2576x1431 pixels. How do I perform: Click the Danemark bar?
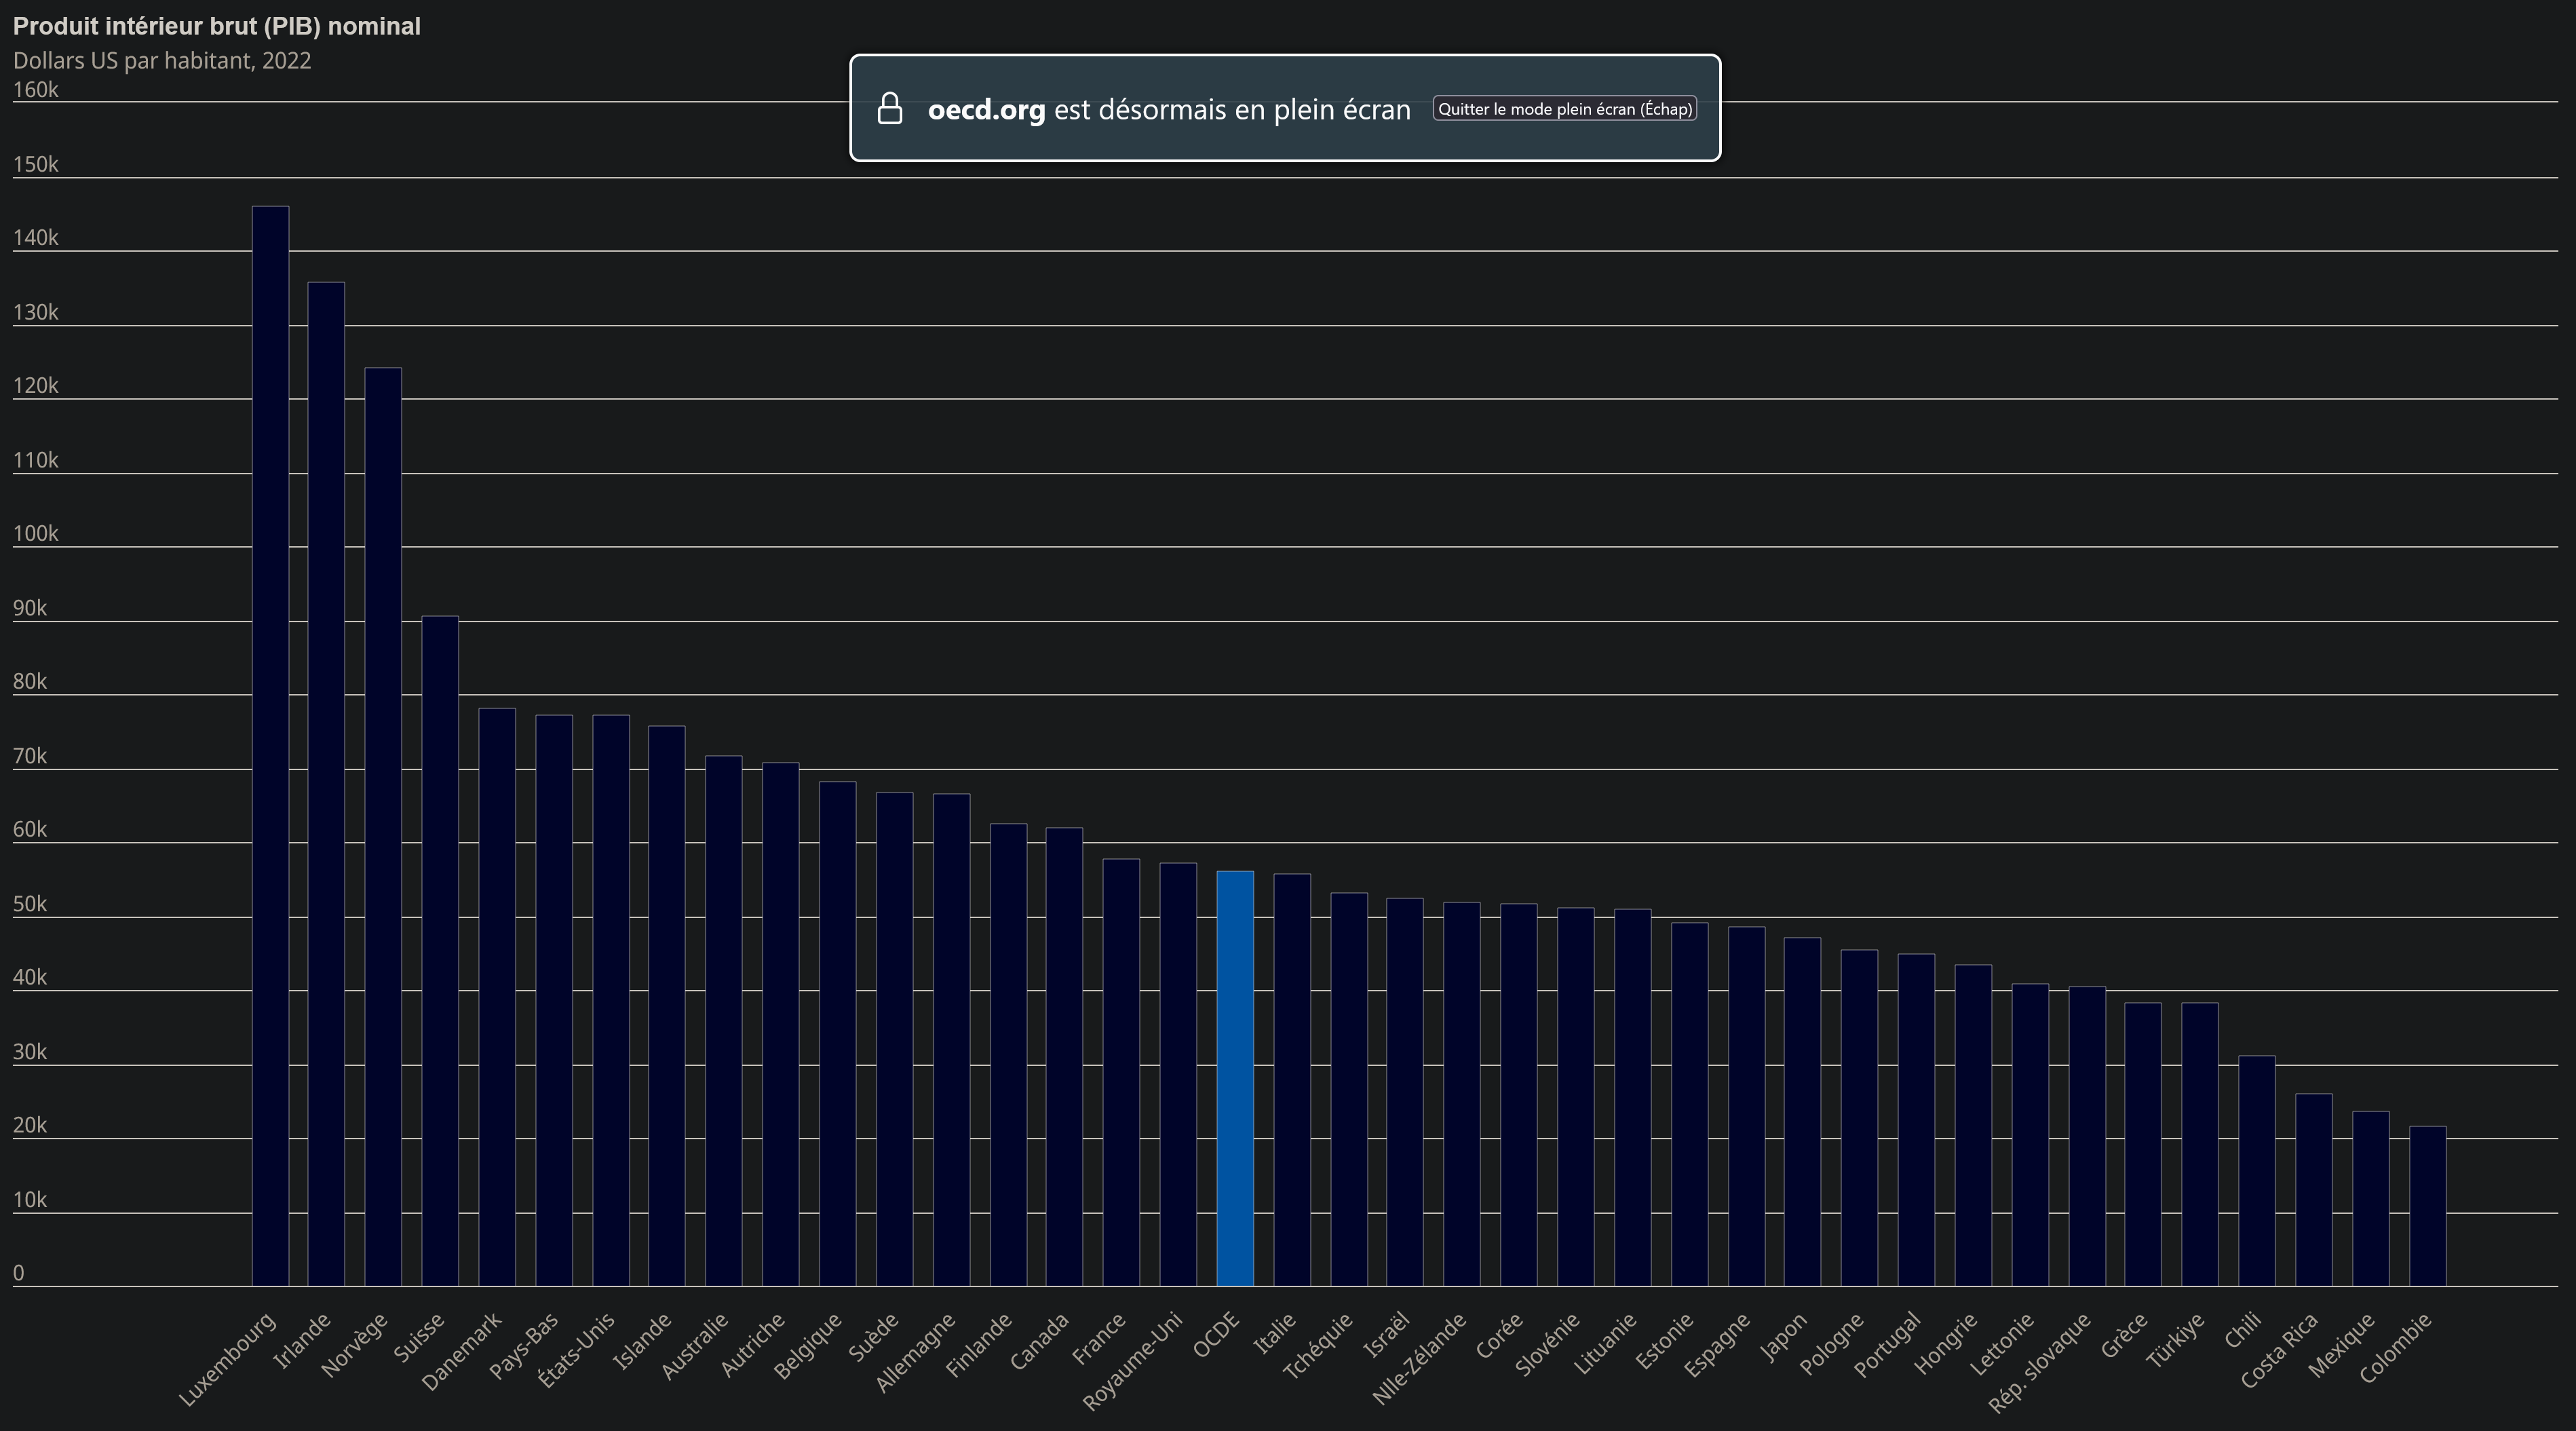497,997
